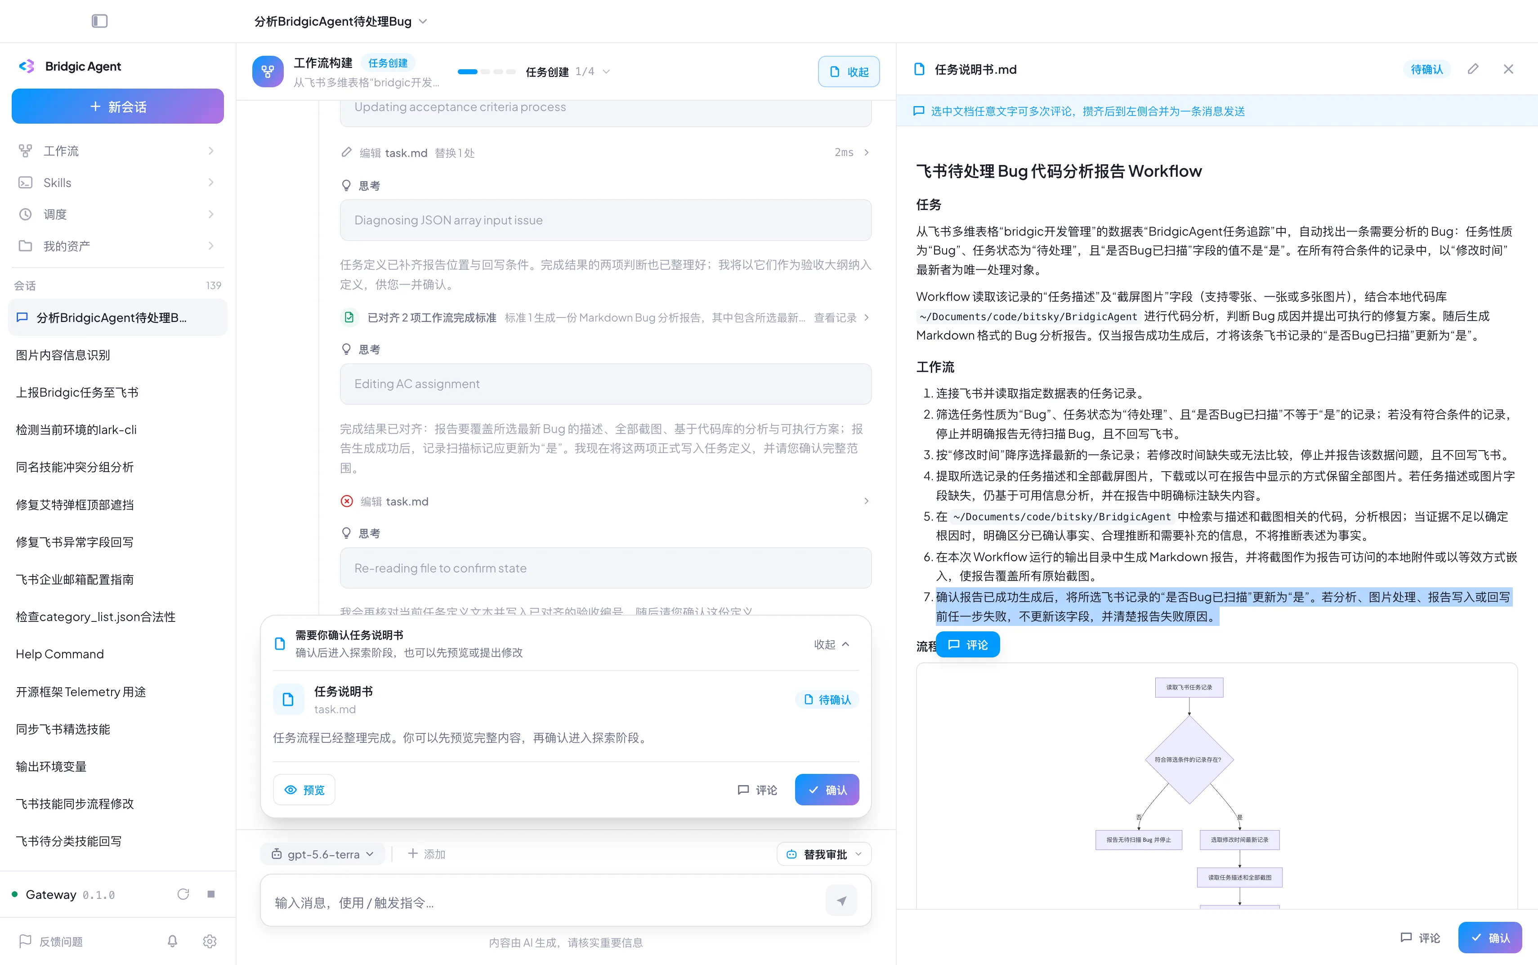Click 任务说明书 file icon in card
This screenshot has width=1538, height=965.
288,700
